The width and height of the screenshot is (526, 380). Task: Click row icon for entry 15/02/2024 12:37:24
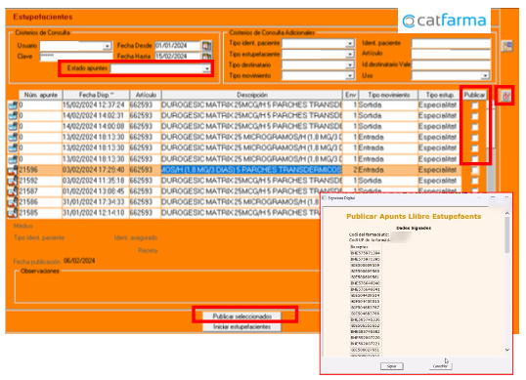point(13,106)
